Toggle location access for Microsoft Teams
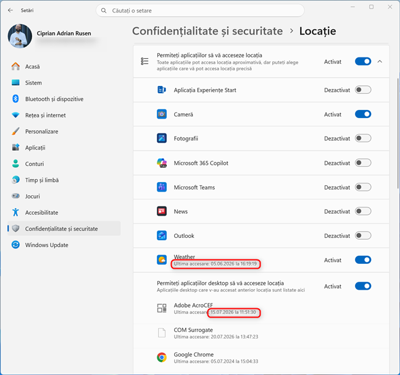This screenshot has width=400, height=375. click(363, 187)
